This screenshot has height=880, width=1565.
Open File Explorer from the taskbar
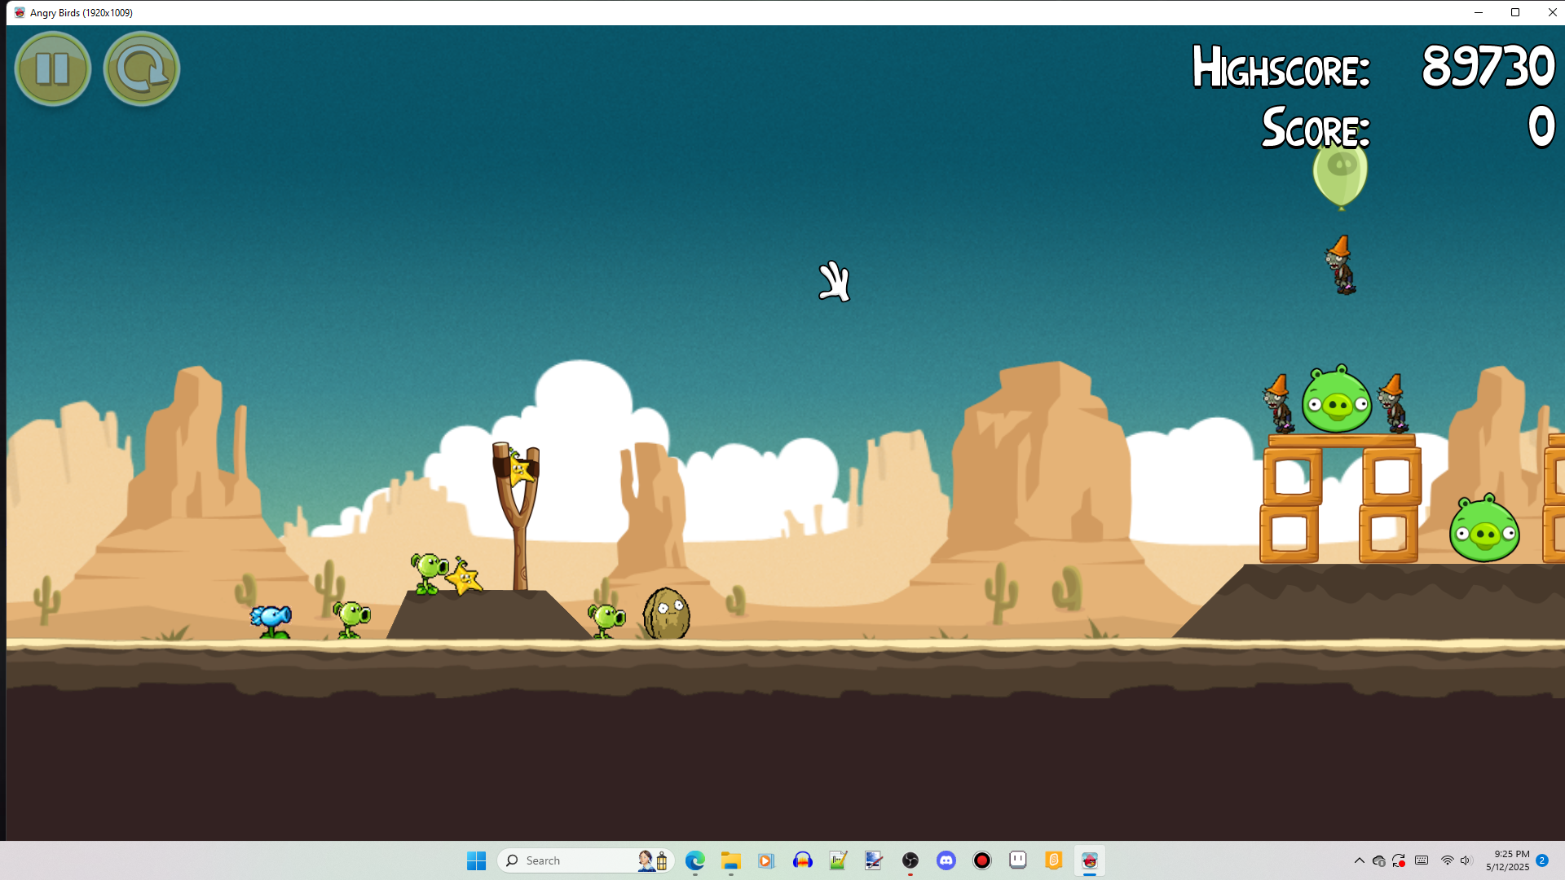(730, 860)
